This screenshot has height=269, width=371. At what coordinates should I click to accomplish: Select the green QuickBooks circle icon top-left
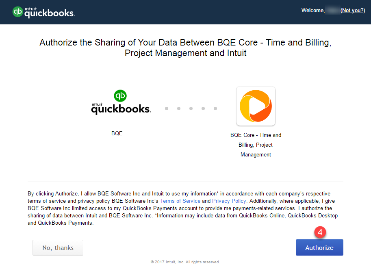(x=17, y=12)
